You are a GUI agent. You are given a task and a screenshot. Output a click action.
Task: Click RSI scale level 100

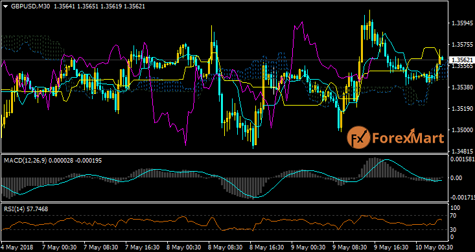(x=456, y=208)
